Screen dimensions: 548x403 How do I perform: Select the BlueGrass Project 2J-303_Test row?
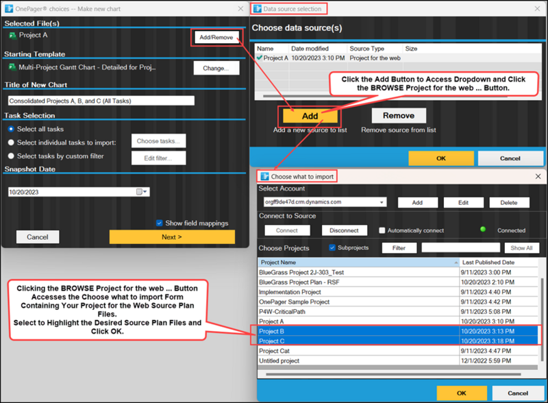pos(398,272)
